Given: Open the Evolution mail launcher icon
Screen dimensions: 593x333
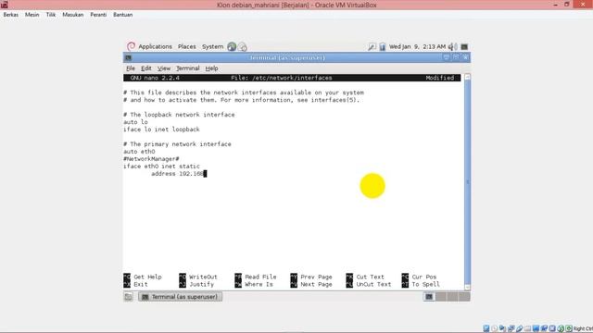Looking at the screenshot, I should coord(243,47).
